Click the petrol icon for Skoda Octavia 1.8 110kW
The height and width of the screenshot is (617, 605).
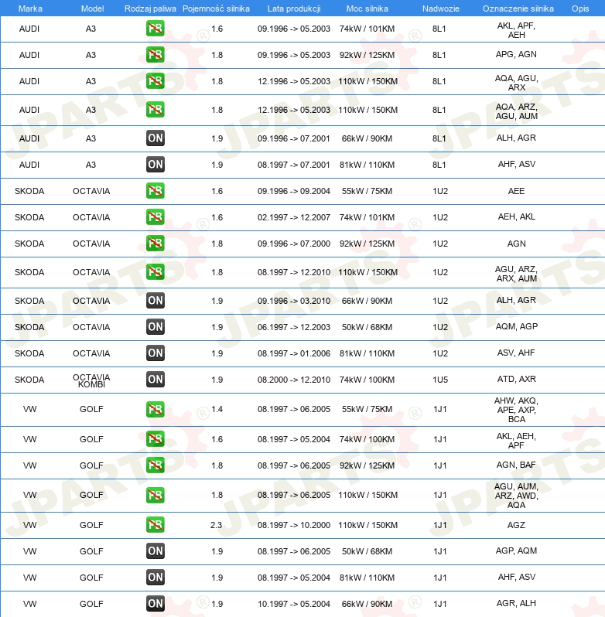(155, 272)
